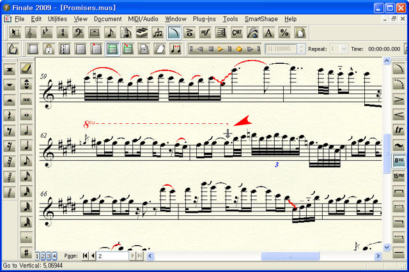The height and width of the screenshot is (272, 409).
Task: Go to the first page
Action: tap(85, 256)
